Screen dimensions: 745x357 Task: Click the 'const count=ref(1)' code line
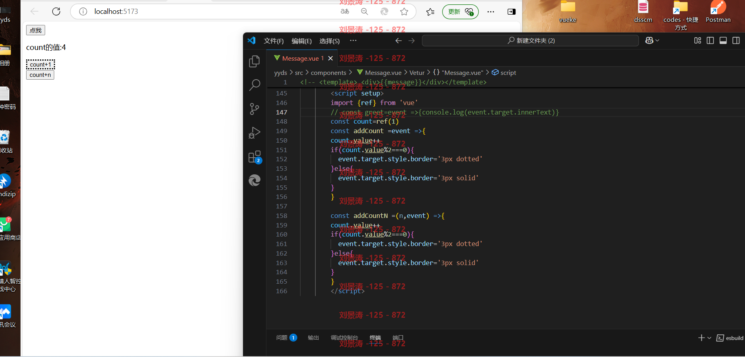coord(365,122)
